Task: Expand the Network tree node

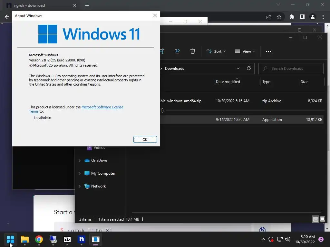Action: coord(79,186)
